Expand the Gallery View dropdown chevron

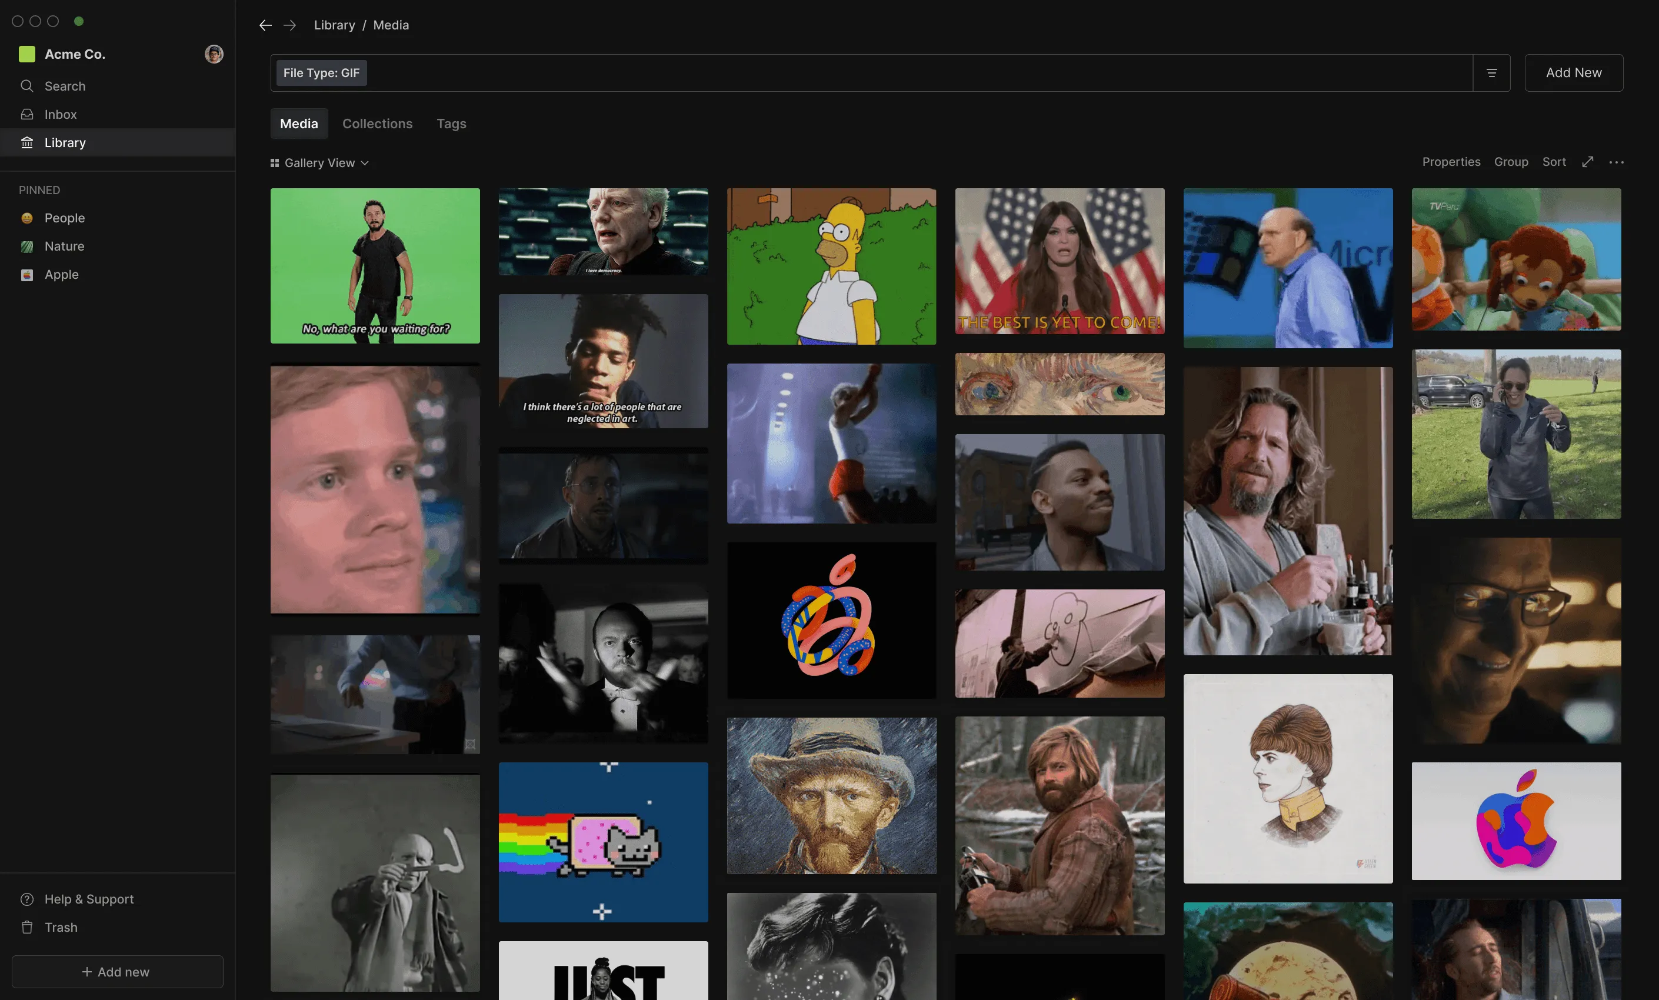[365, 163]
